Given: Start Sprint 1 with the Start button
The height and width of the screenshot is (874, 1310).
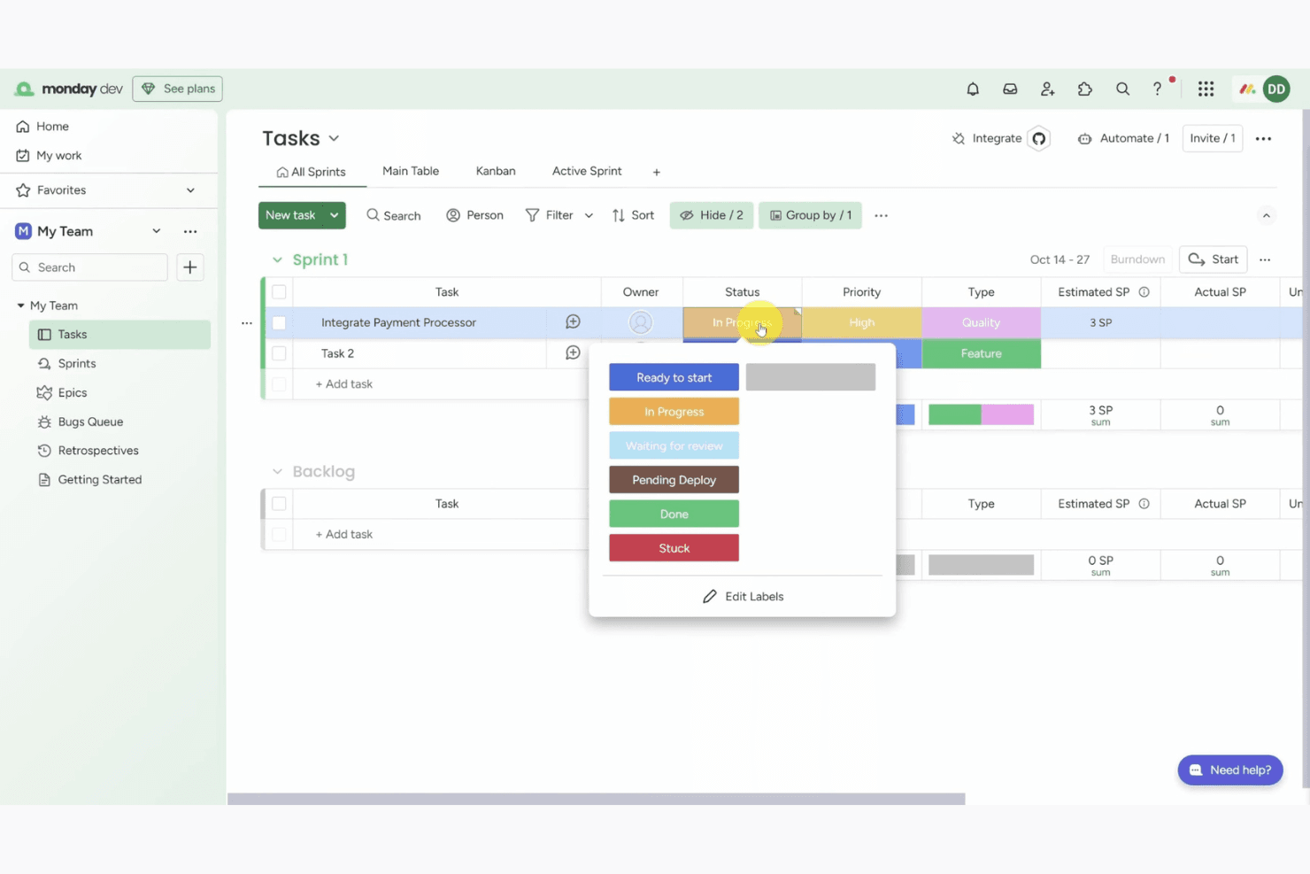Looking at the screenshot, I should pyautogui.click(x=1214, y=259).
